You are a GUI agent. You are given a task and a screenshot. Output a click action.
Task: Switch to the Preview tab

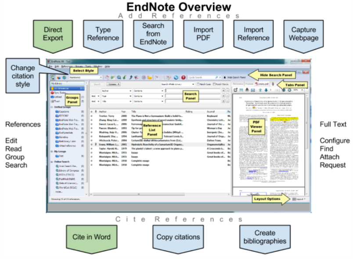[x=249, y=84]
